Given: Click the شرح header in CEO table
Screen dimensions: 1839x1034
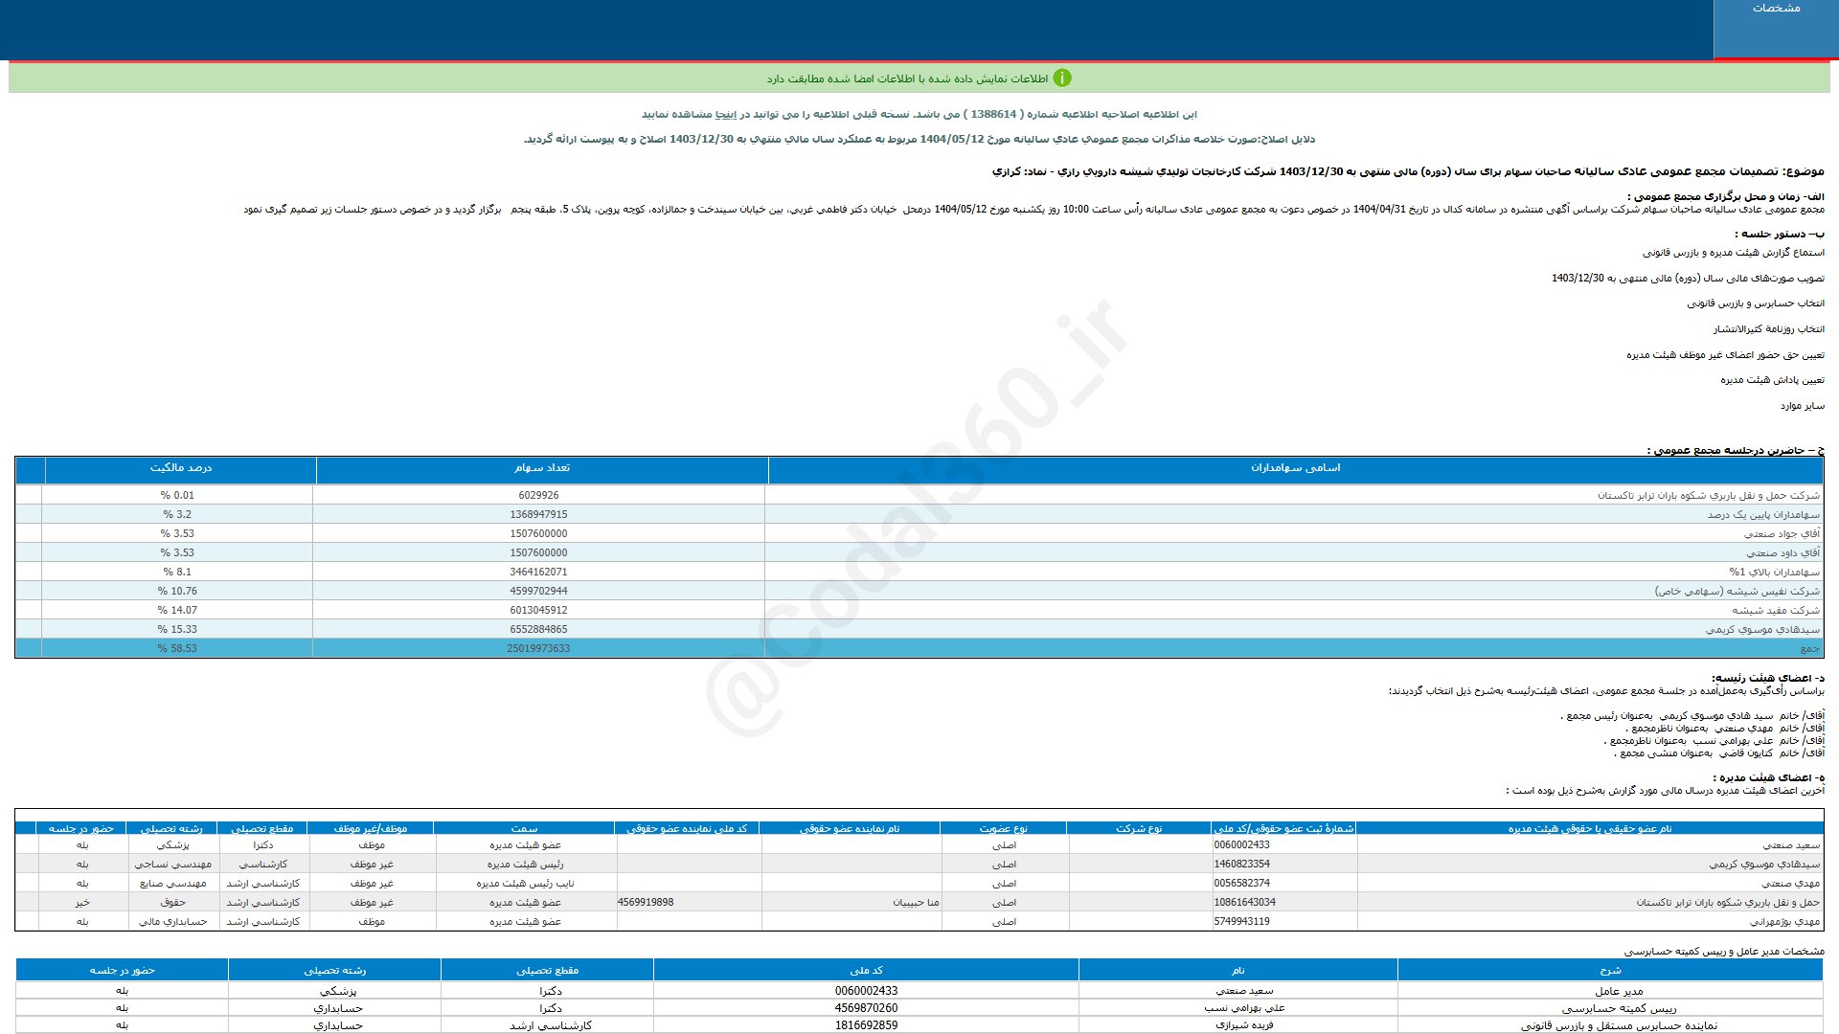Looking at the screenshot, I should pos(1609,971).
